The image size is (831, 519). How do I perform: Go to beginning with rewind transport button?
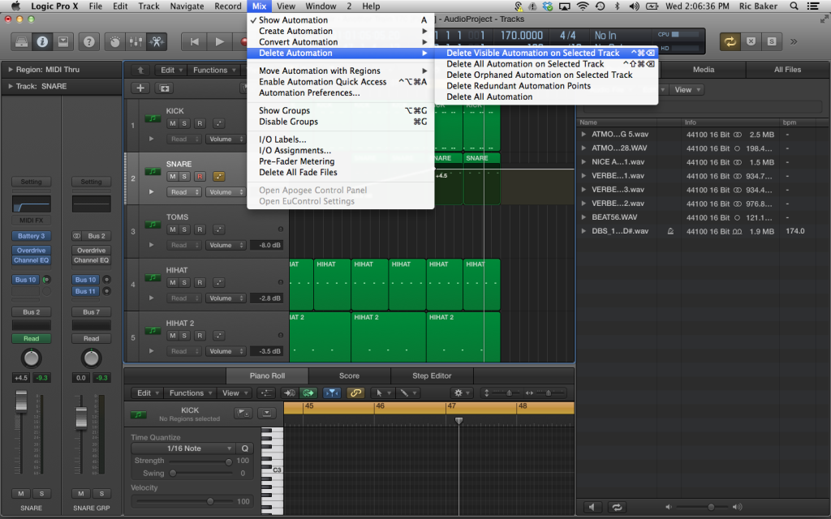click(195, 41)
